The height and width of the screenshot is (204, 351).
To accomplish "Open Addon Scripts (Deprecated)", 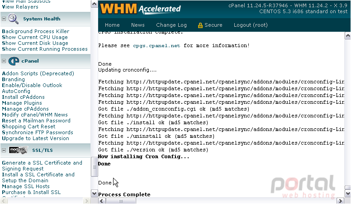I will pyautogui.click(x=38, y=73).
